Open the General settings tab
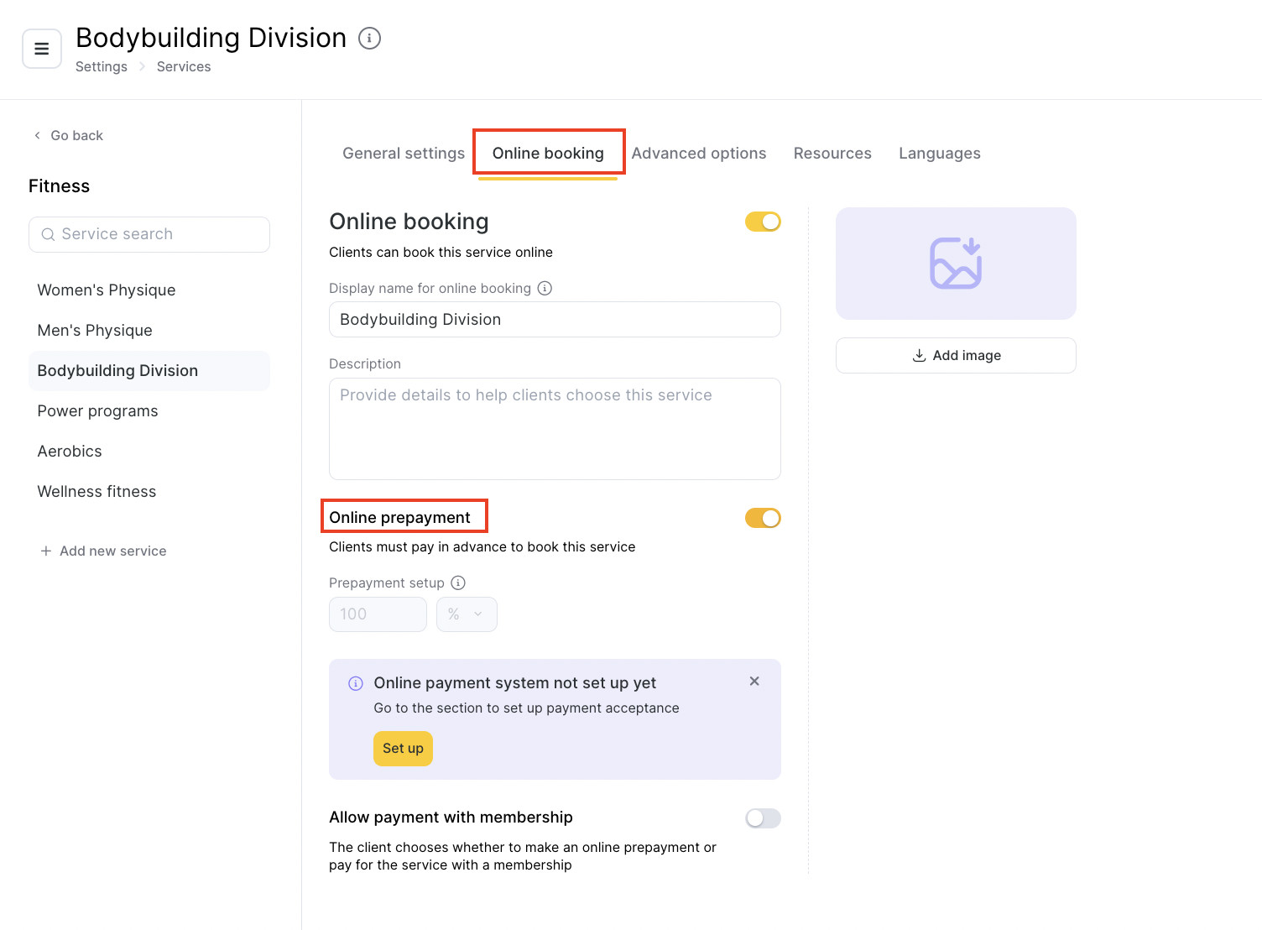1262x930 pixels. (x=404, y=154)
